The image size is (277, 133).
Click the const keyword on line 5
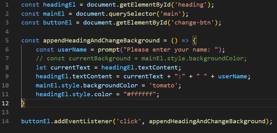30,41
